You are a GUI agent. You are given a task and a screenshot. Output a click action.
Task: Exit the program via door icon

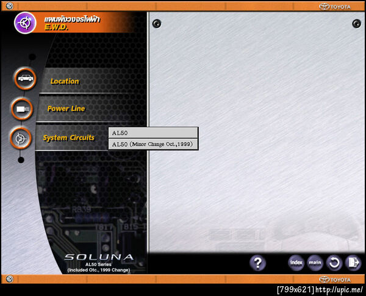pyautogui.click(x=353, y=263)
